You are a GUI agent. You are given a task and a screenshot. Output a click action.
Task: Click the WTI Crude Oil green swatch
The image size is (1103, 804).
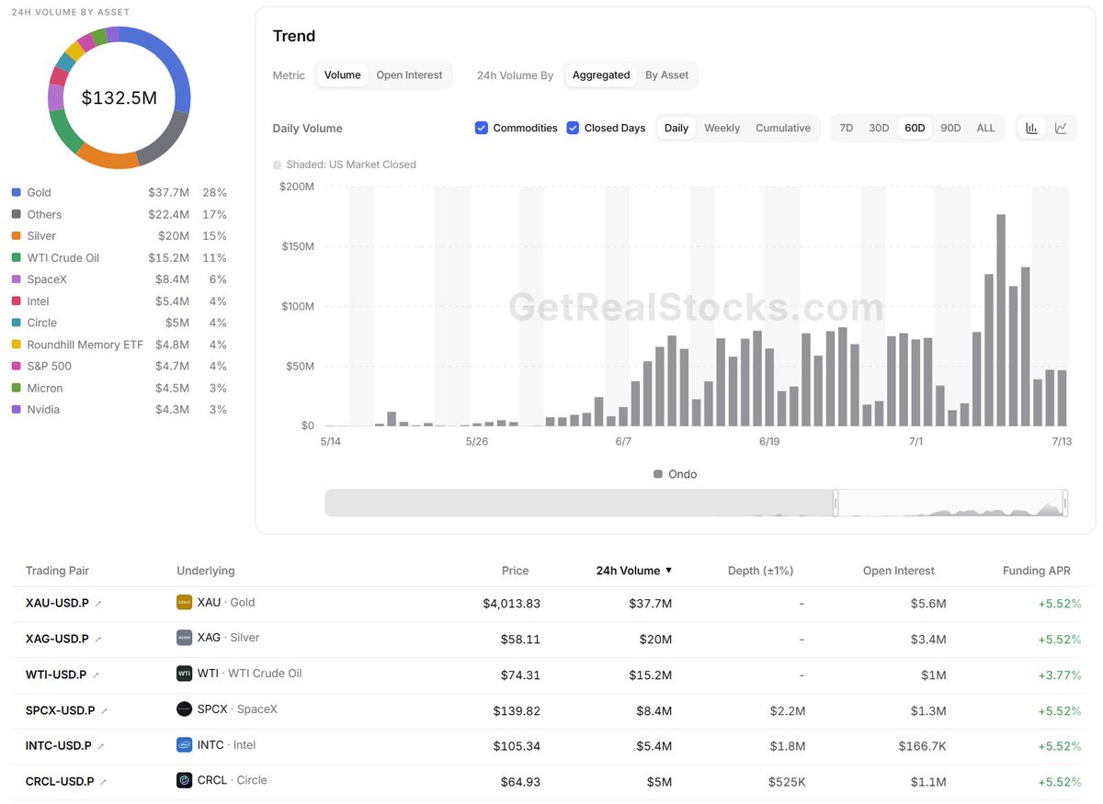click(16, 258)
